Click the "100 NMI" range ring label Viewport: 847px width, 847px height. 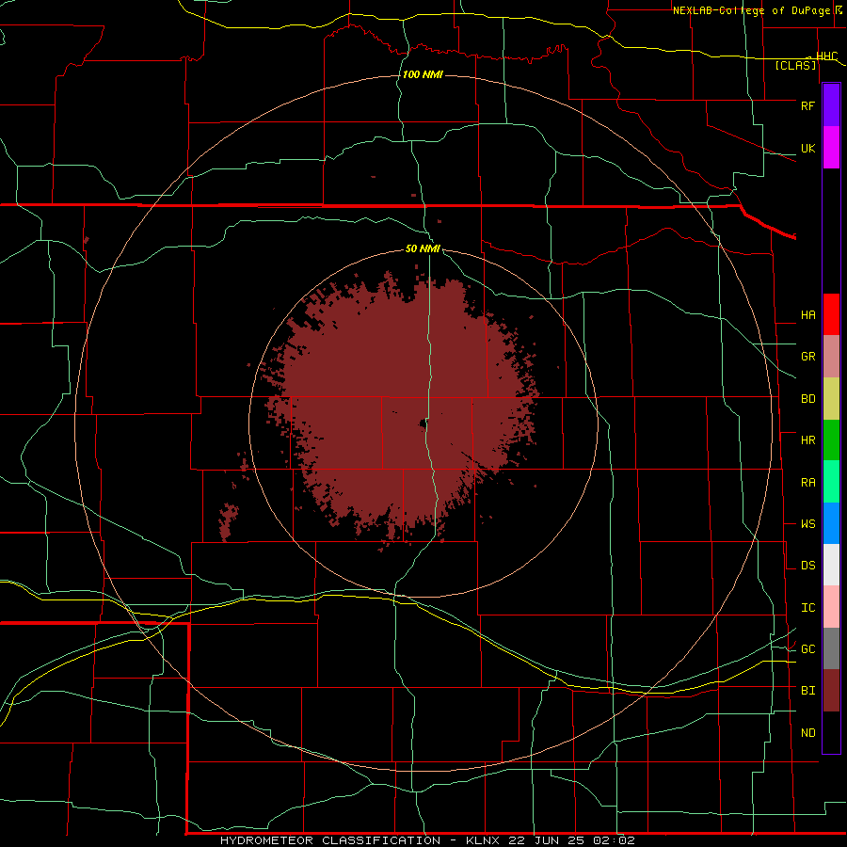tap(423, 74)
